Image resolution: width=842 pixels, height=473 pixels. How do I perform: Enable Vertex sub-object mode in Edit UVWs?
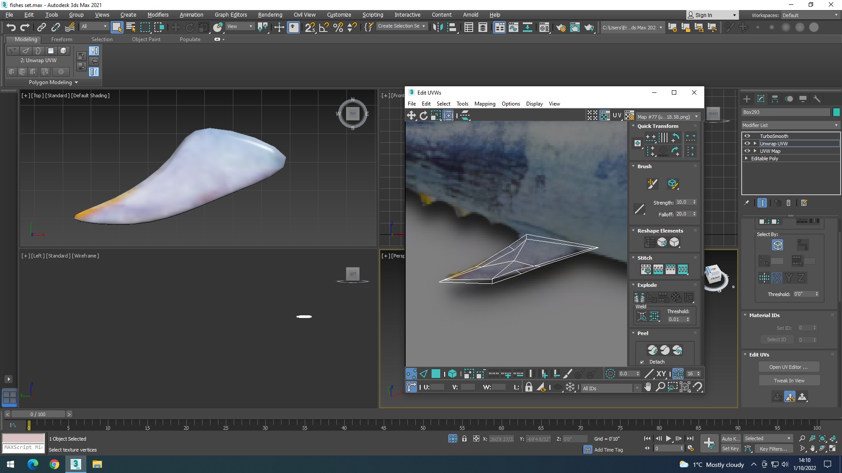[x=411, y=374]
